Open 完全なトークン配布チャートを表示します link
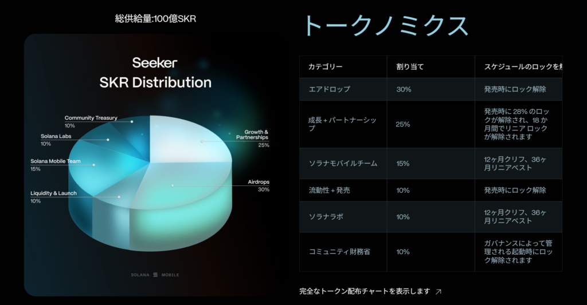Viewport: 587px width, 305px height. click(x=365, y=291)
